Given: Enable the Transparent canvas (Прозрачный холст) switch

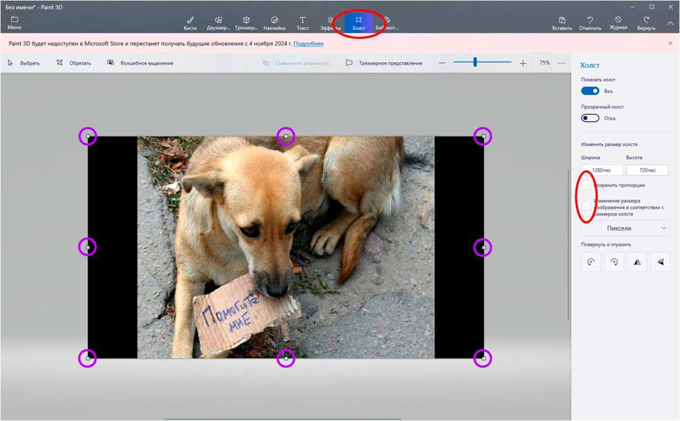Looking at the screenshot, I should [x=590, y=118].
